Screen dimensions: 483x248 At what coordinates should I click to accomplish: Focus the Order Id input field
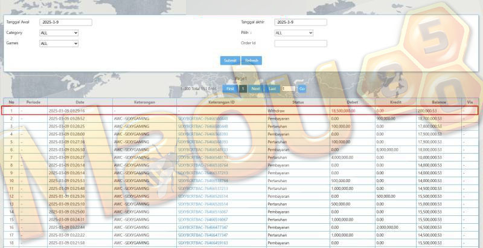coord(301,44)
